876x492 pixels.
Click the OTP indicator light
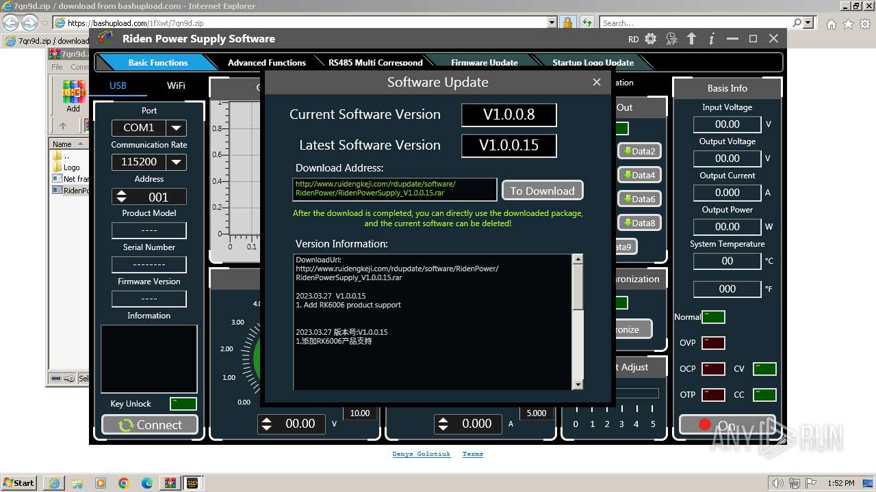[714, 395]
